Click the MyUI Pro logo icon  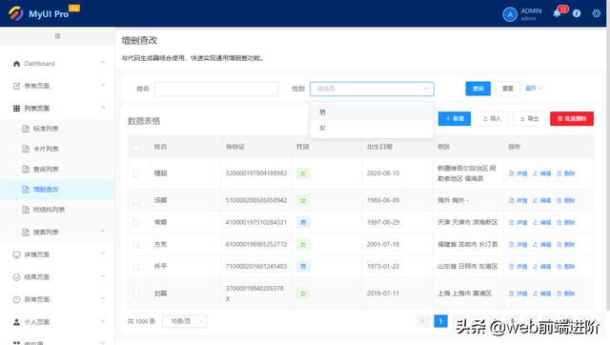[x=15, y=13]
